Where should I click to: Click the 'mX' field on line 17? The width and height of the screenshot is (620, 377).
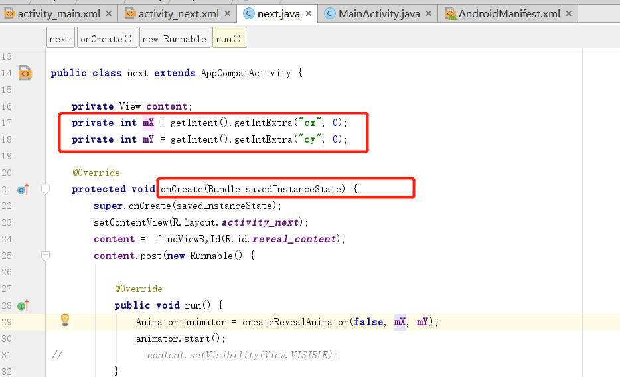tap(149, 123)
